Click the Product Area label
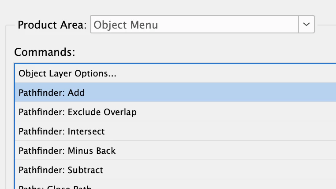The height and width of the screenshot is (189, 336). (x=52, y=25)
